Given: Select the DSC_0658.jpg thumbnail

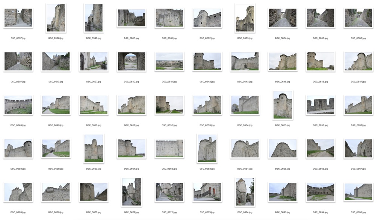Looking at the screenshot, I should (x=18, y=148).
